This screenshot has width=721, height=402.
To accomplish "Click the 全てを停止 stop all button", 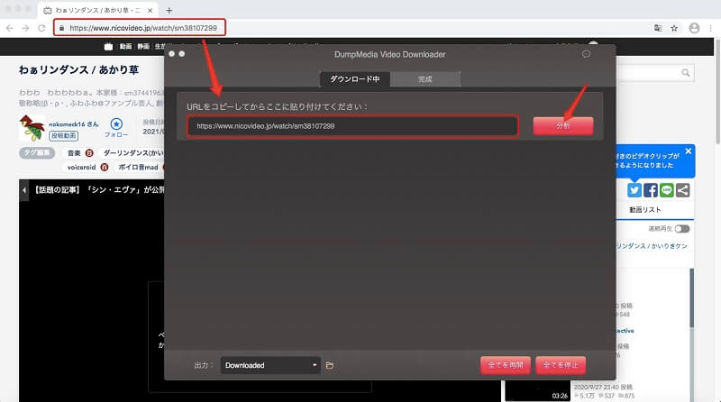I will click(x=561, y=365).
